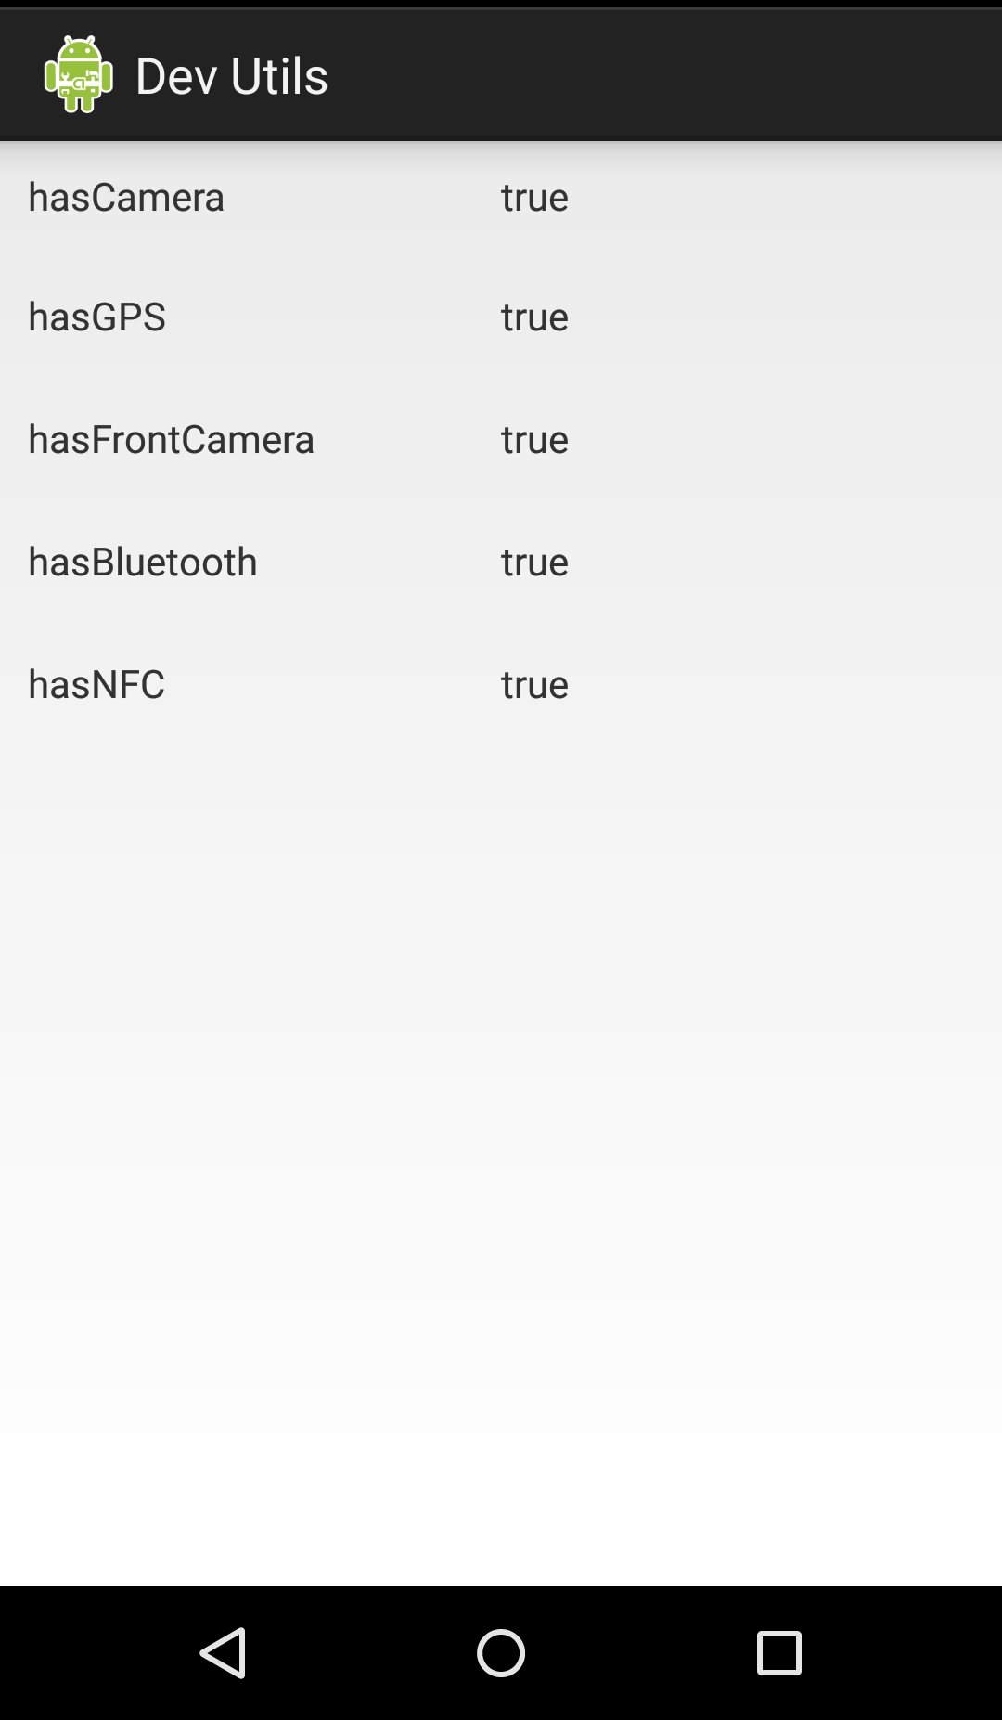Tap the navigation bar between Home and Recents
1002x1720 pixels.
640,1652
